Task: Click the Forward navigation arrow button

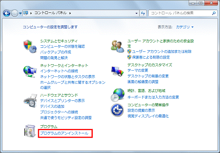Action: pyautogui.click(x=14, y=13)
